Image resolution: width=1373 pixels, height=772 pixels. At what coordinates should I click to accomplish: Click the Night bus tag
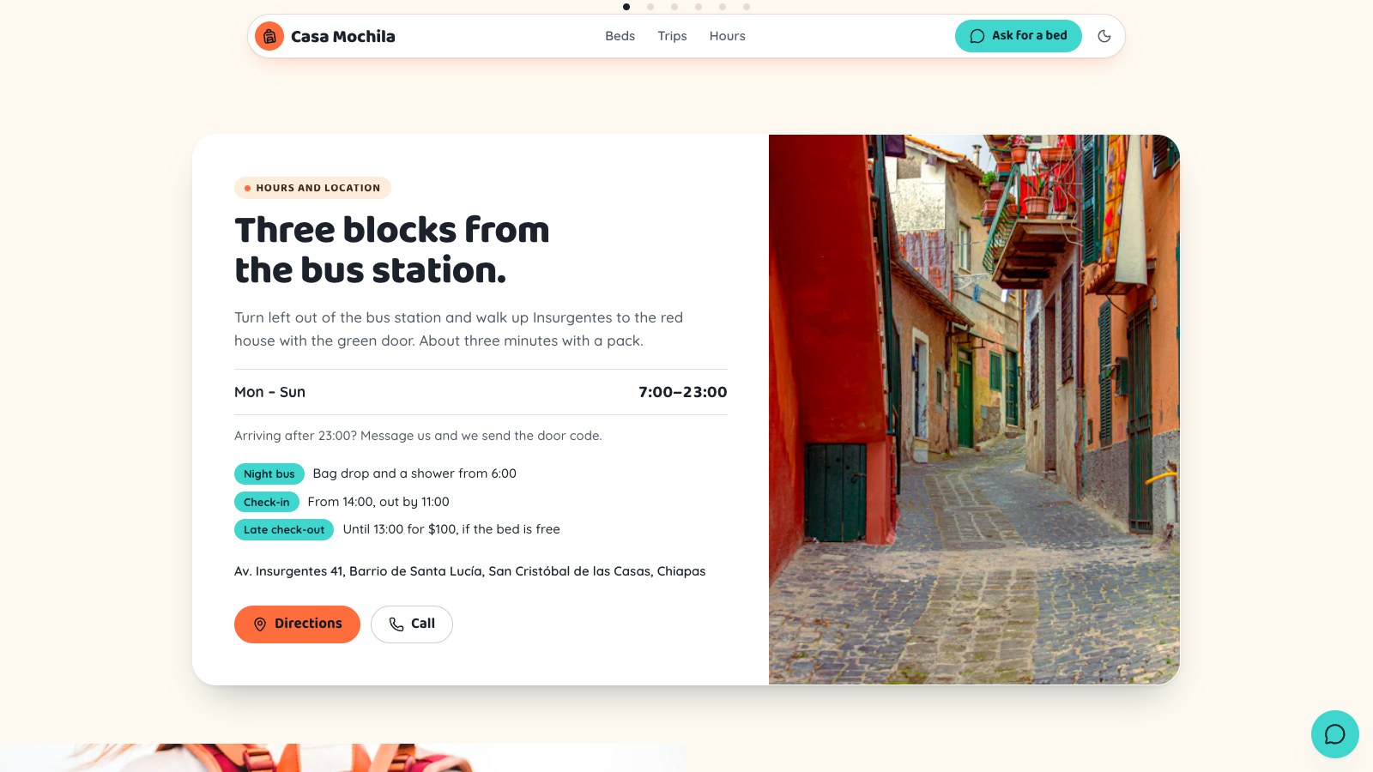269,474
